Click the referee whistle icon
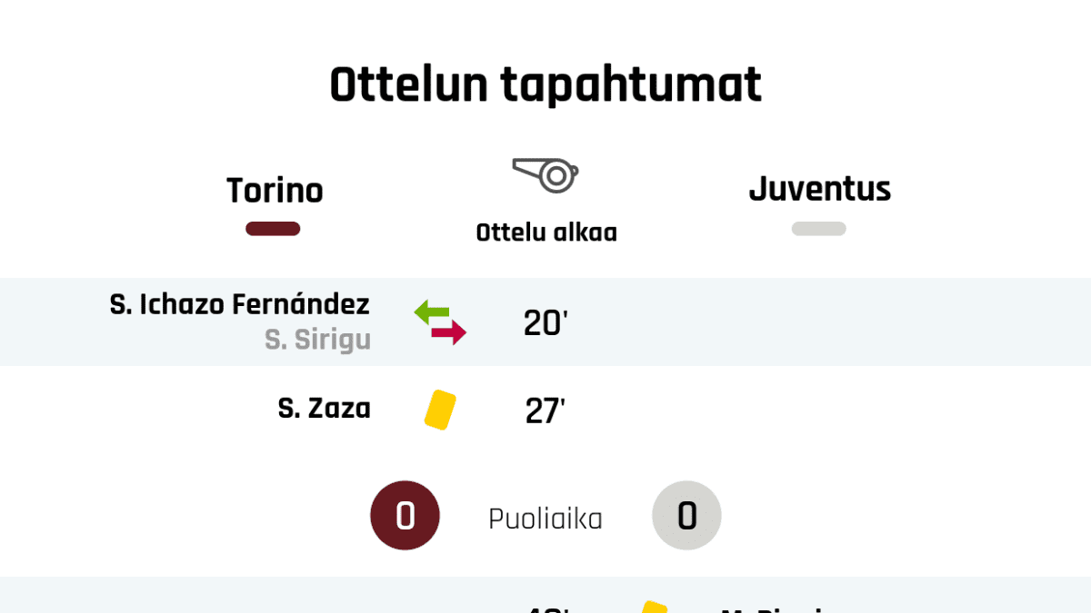This screenshot has height=613, width=1091. coord(545,174)
